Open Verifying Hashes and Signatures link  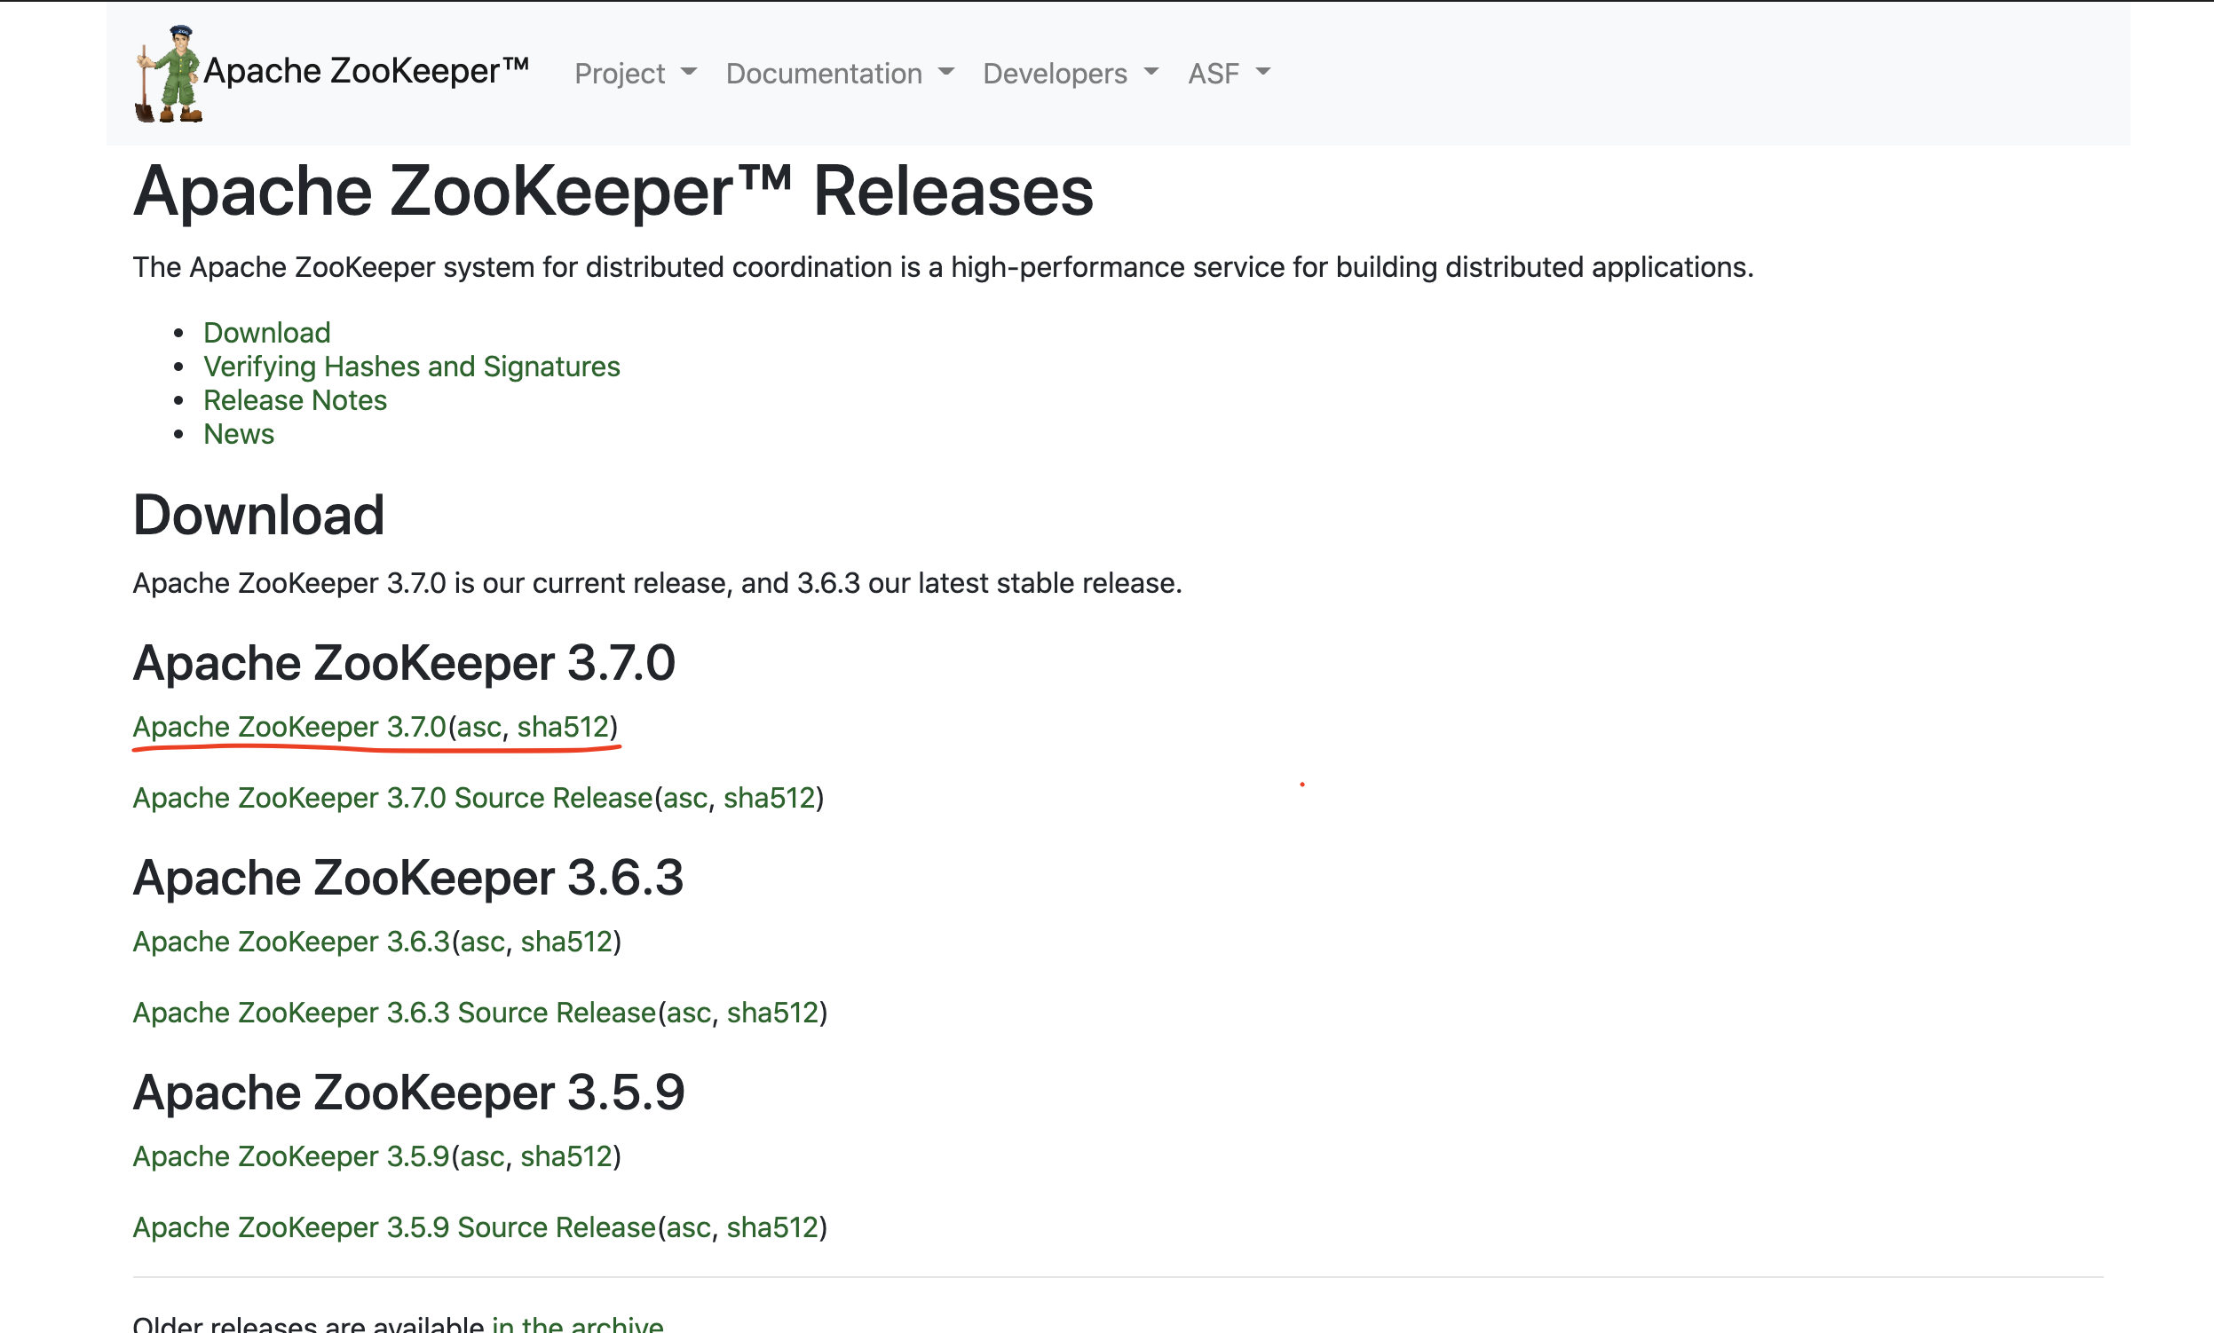pyautogui.click(x=411, y=367)
